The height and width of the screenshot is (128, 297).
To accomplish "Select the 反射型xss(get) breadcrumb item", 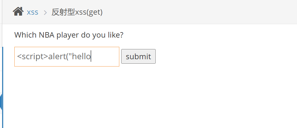I will (77, 12).
